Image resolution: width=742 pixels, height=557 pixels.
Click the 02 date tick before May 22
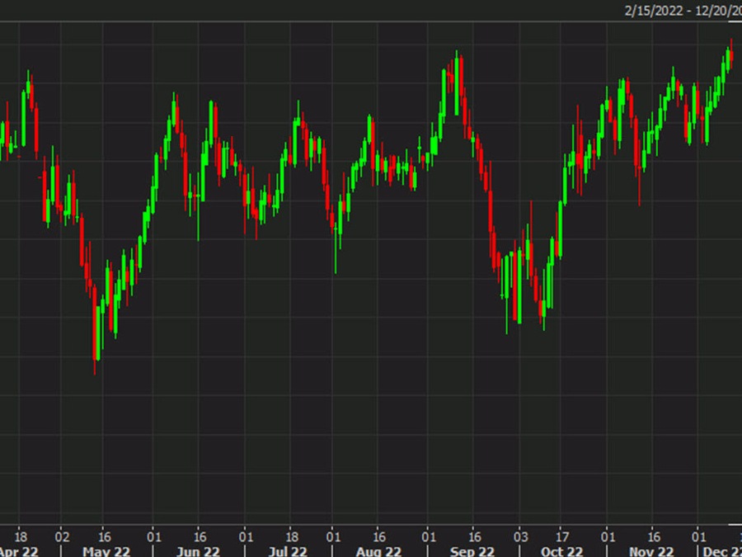(x=63, y=533)
